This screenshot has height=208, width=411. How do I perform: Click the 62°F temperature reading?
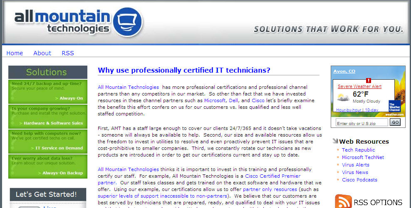pyautogui.click(x=360, y=94)
